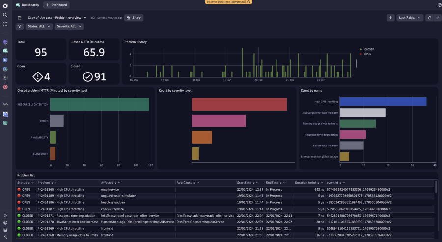Viewport: 442px width, 242px height.
Task: Open the search magnifier in sidebar
Action: (5, 15)
